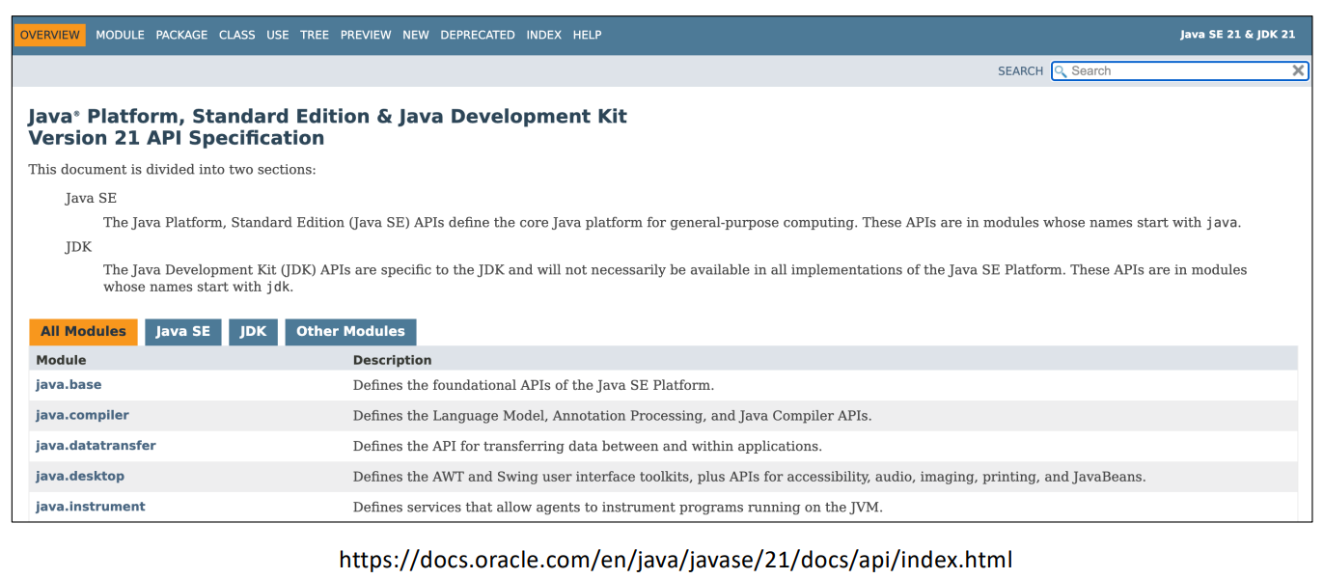The height and width of the screenshot is (579, 1324).
Task: Click into the Search input field
Action: click(1177, 71)
